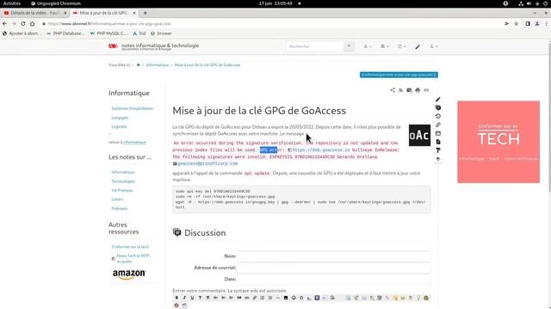551x309 pixels.
Task: Open the Logiciels sidebar link
Action: pyautogui.click(x=119, y=126)
